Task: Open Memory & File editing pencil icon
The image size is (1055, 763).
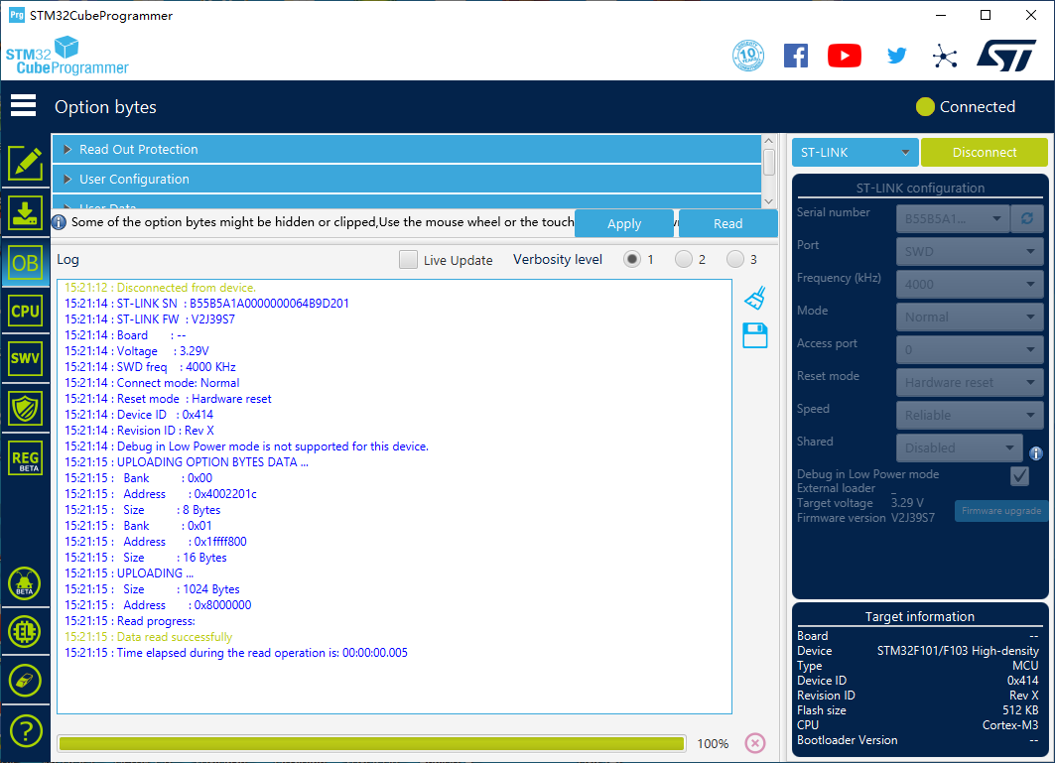Action: pyautogui.click(x=25, y=163)
